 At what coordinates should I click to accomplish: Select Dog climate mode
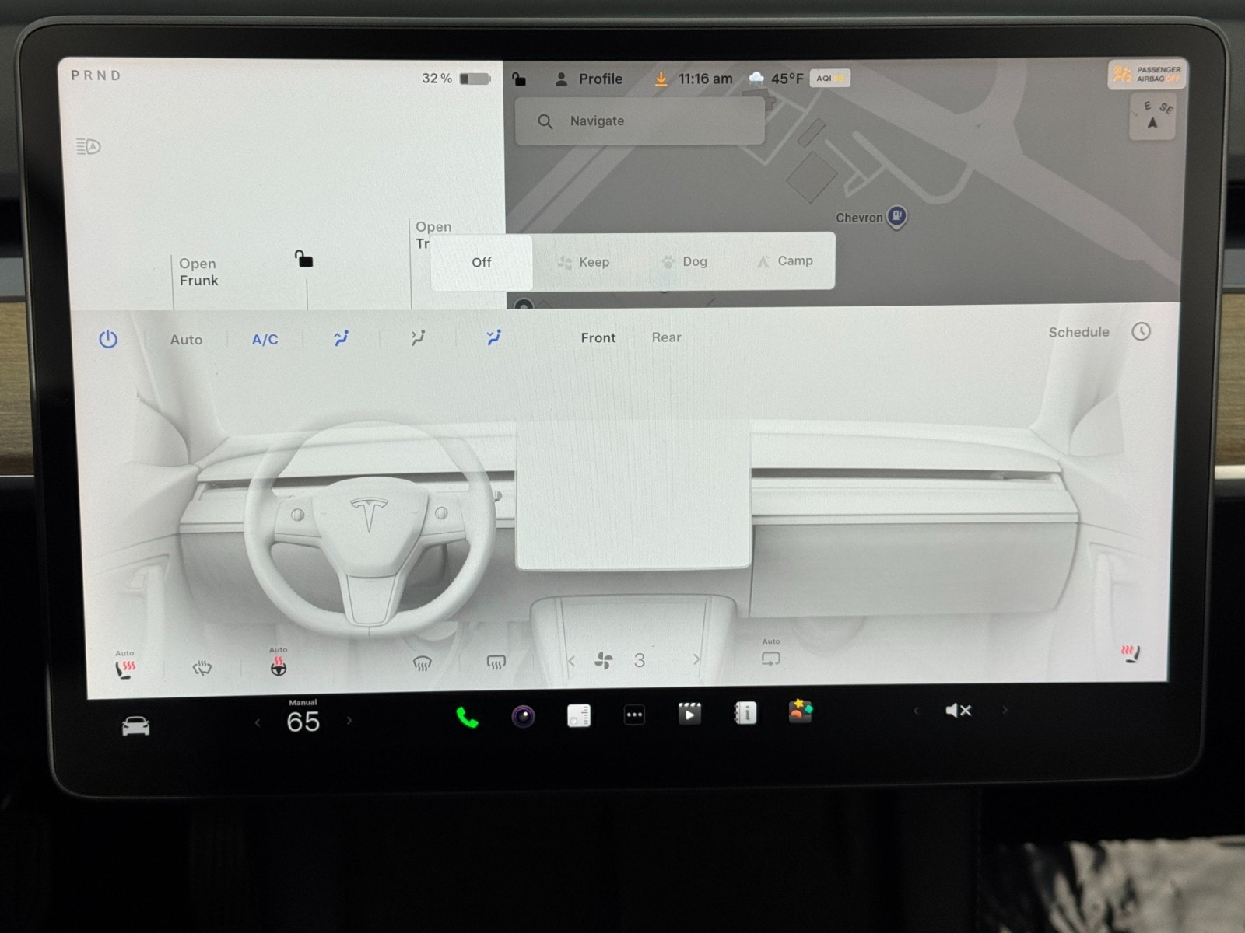(x=685, y=262)
